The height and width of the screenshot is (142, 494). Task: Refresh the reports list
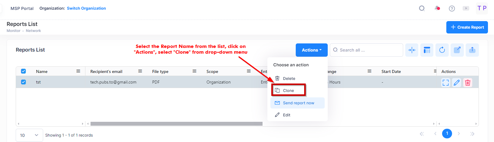tap(442, 50)
